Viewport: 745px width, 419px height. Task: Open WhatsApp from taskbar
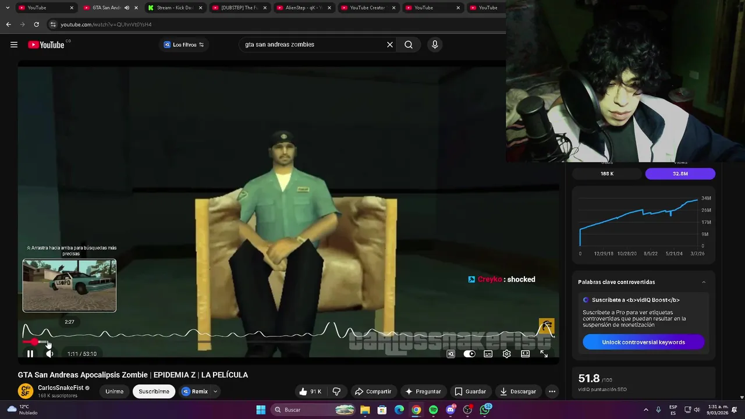click(x=485, y=410)
